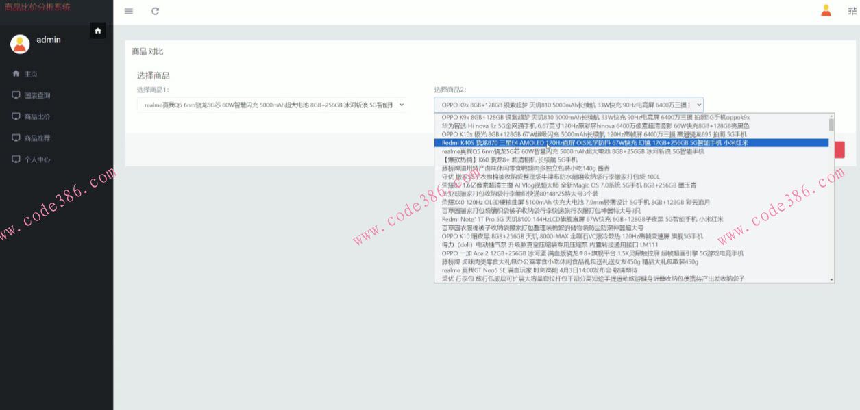Select 荣耀X40 120Hz OLED 彩云追月 option
This screenshot has height=410, width=860.
[631, 202]
